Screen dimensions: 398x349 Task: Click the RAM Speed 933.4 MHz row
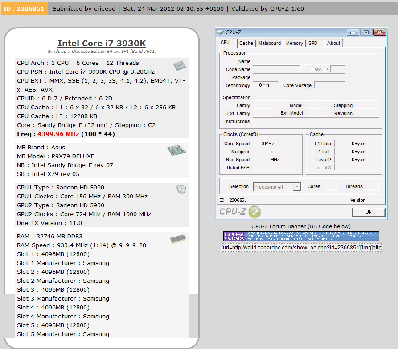[x=82, y=245]
